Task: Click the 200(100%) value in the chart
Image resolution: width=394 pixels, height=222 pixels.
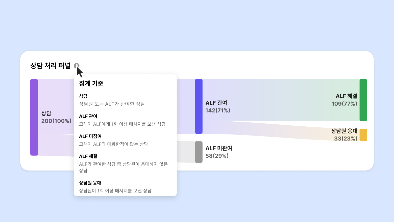Action: (56, 121)
